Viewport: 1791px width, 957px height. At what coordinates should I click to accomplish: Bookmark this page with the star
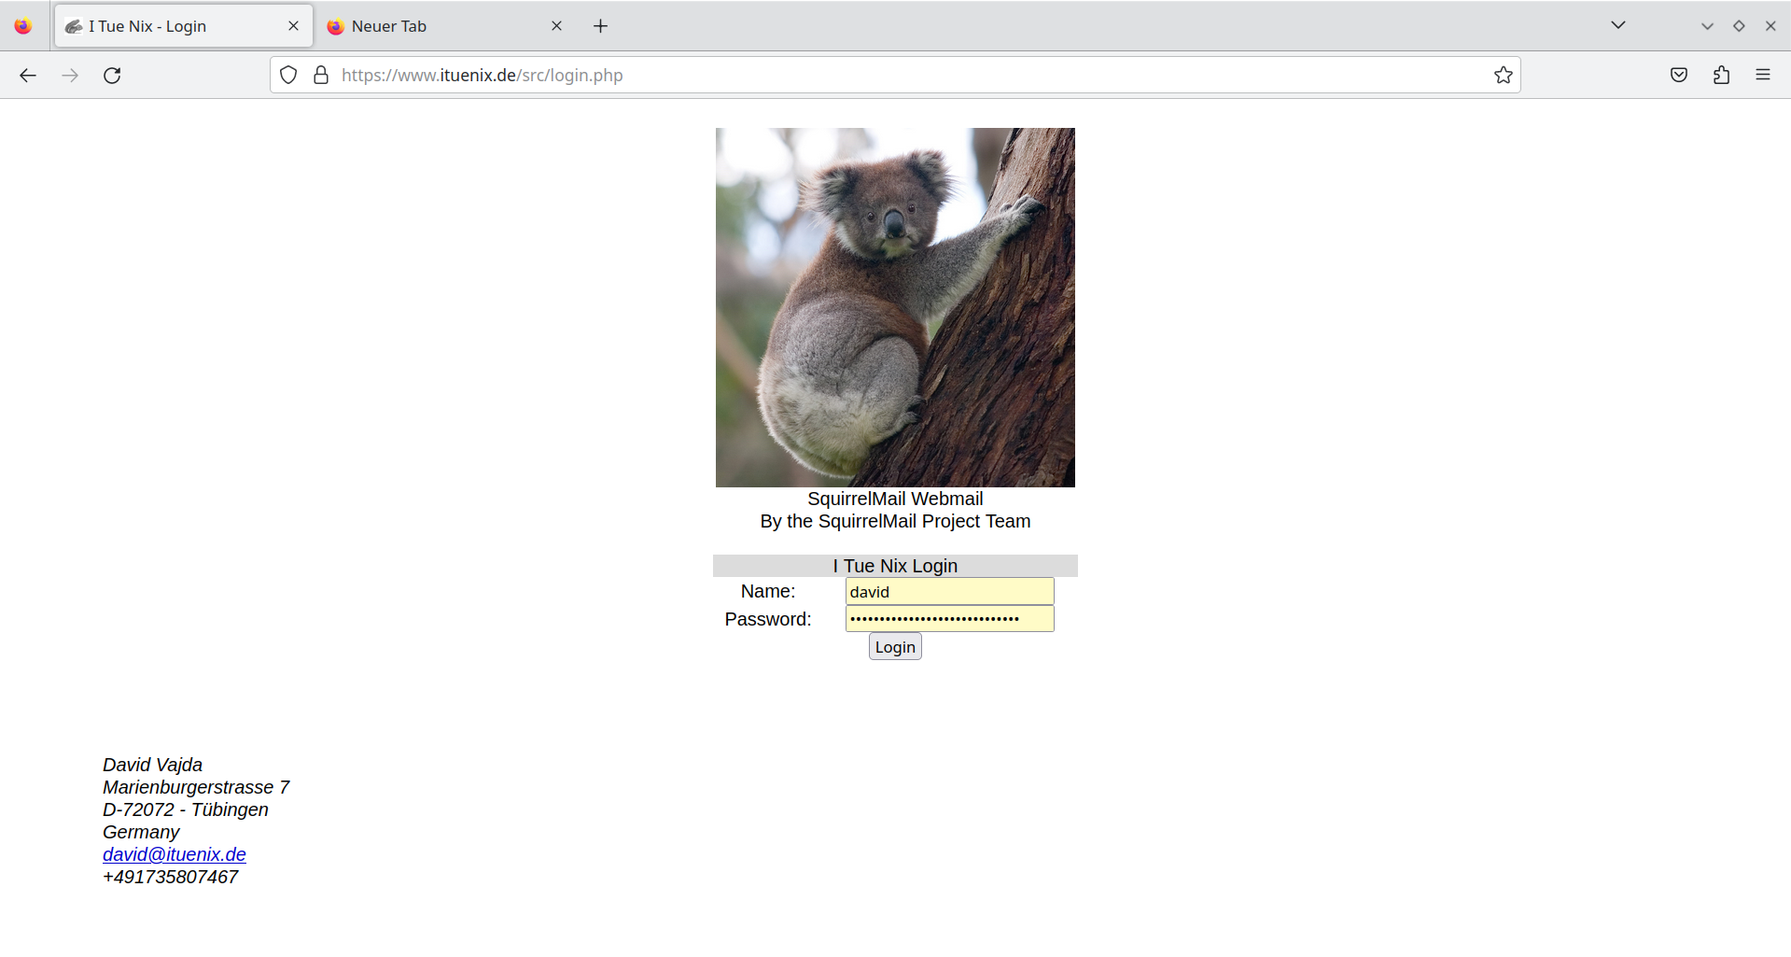[x=1503, y=76]
